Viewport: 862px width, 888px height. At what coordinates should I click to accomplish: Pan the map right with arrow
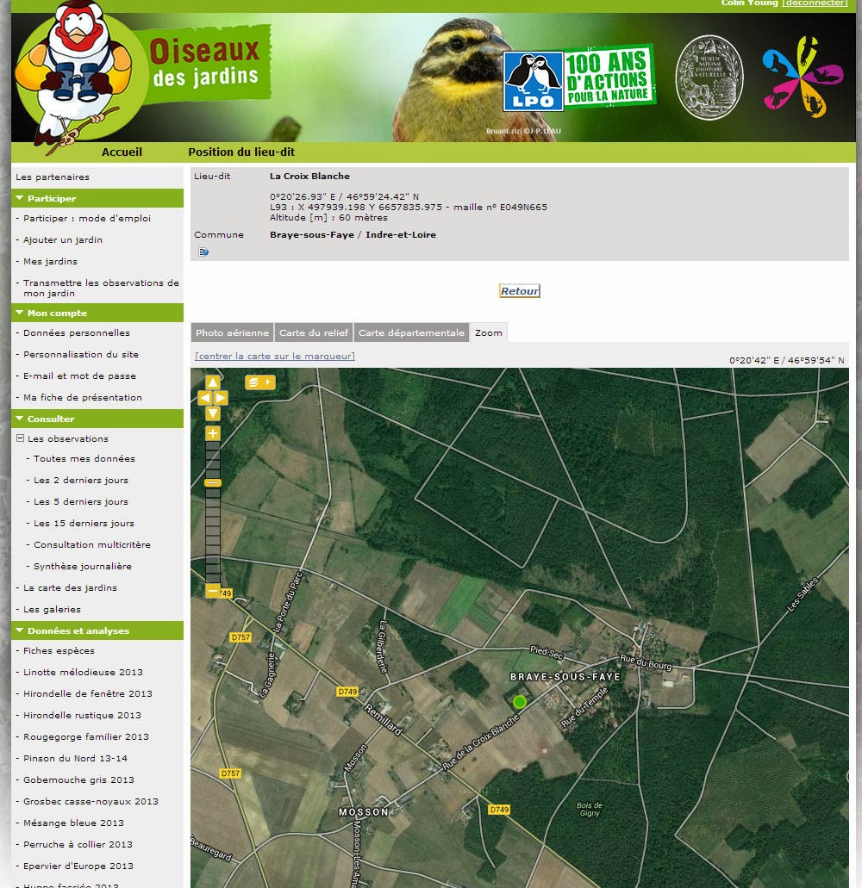(x=221, y=398)
